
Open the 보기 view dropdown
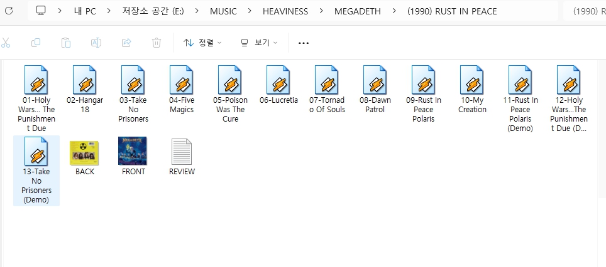[x=259, y=43]
